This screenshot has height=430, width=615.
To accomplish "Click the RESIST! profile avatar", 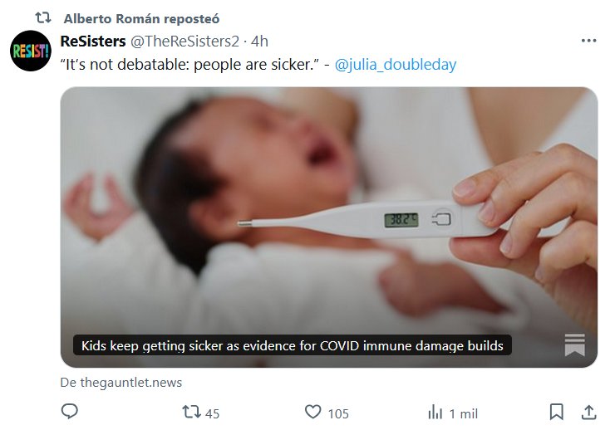I will (x=32, y=51).
